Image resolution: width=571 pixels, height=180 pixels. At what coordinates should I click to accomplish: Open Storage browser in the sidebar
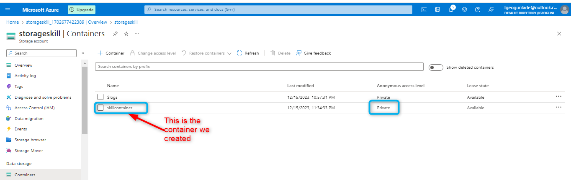[30, 140]
